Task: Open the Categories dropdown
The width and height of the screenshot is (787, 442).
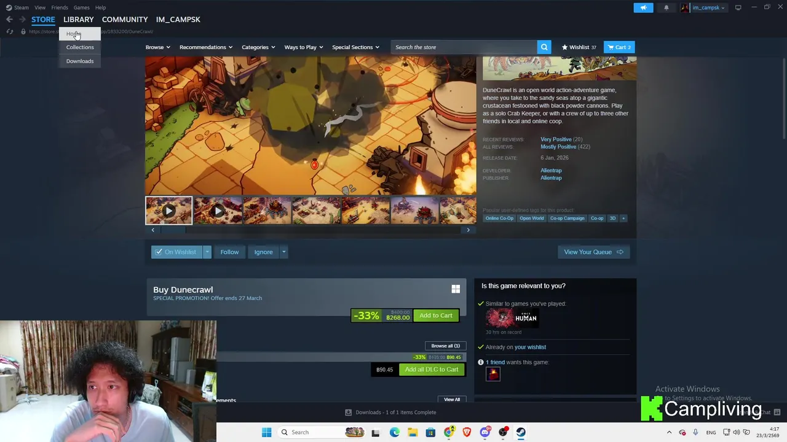Action: click(258, 47)
